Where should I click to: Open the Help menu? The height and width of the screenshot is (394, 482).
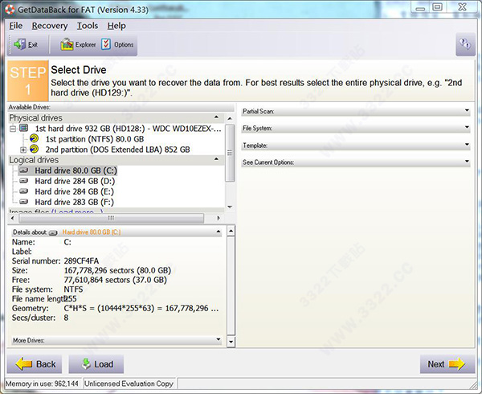pos(116,26)
